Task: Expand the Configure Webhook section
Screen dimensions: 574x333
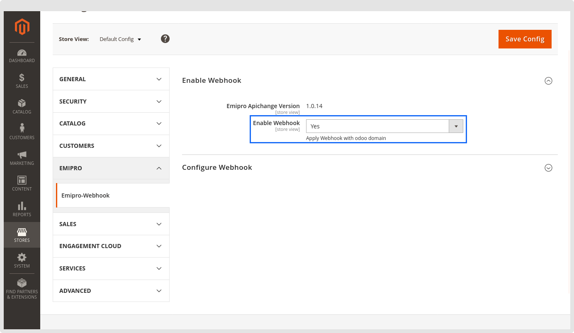Action: coord(548,168)
